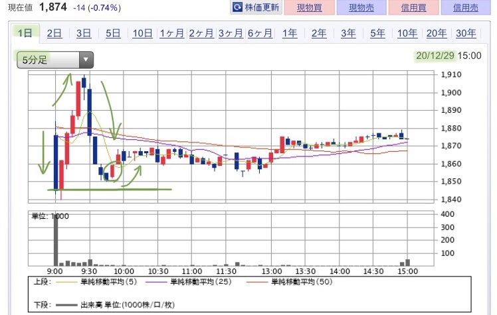Click the 単位: 1000 volume unit label
This screenshot has height=315, width=497.
coord(50,216)
